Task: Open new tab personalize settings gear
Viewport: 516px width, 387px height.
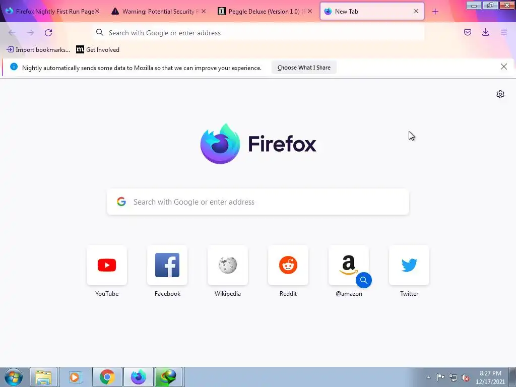Action: 500,94
